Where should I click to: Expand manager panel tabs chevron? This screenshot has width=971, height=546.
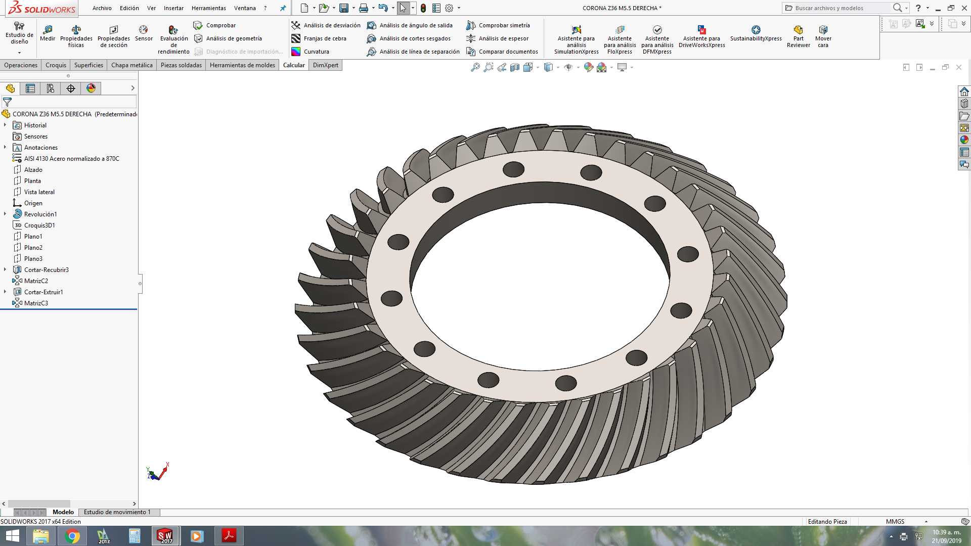point(133,88)
